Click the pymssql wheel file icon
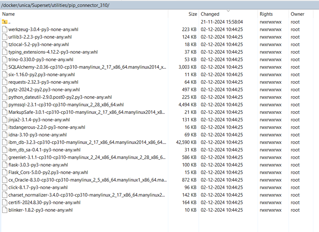Screen dimensions: 319x232 [x=4, y=104]
